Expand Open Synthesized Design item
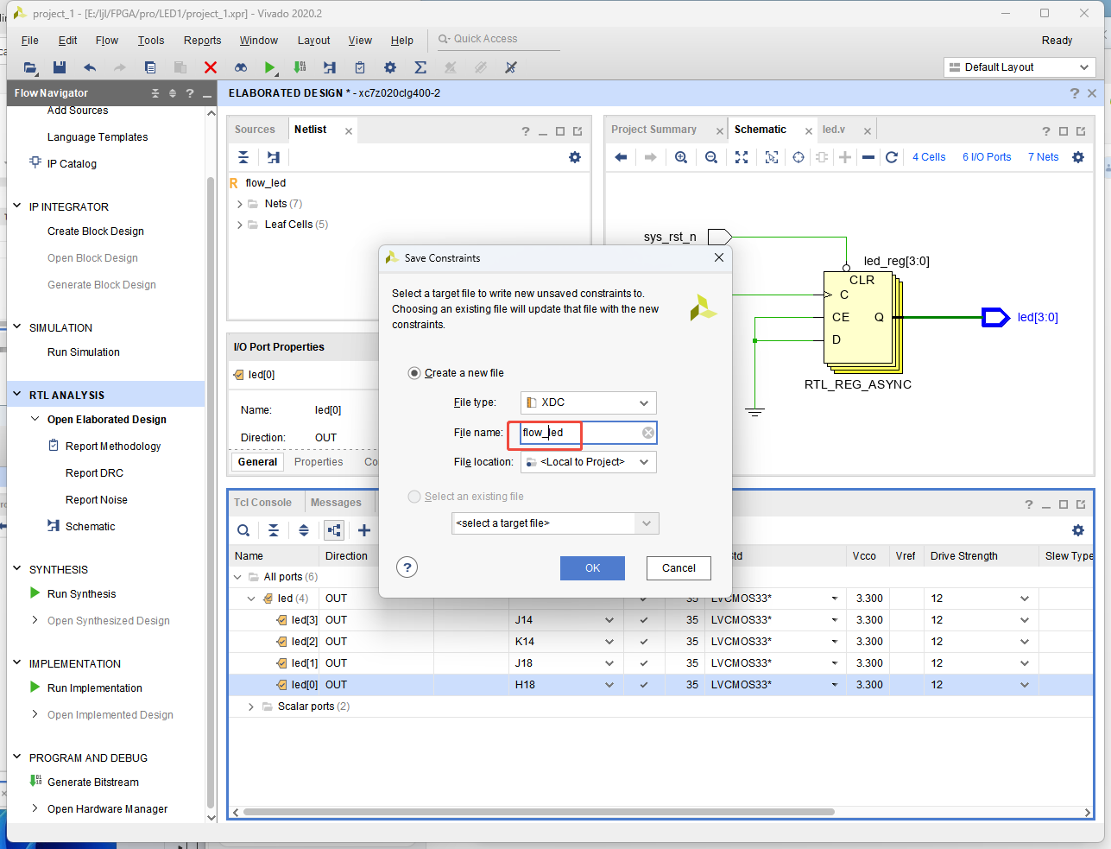The image size is (1111, 849). 35,620
